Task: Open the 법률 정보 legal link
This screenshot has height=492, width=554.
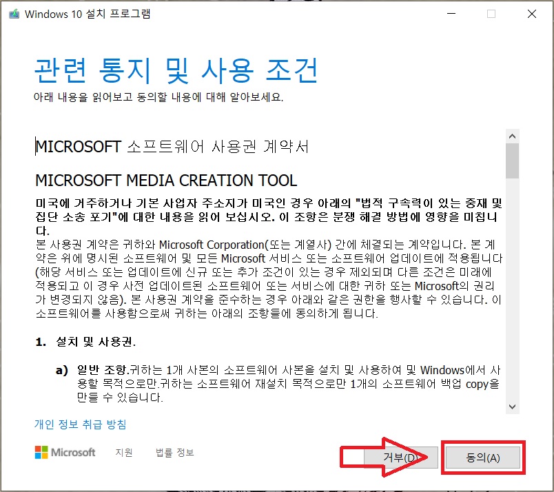Action: (x=175, y=453)
